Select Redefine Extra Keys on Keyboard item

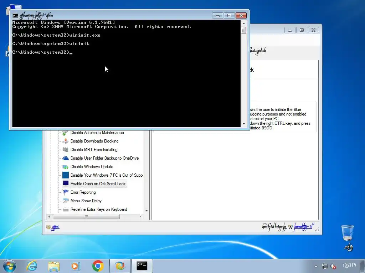tap(99, 209)
